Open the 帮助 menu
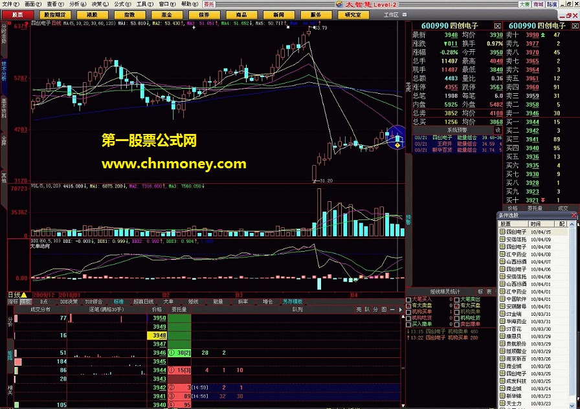 point(190,4)
